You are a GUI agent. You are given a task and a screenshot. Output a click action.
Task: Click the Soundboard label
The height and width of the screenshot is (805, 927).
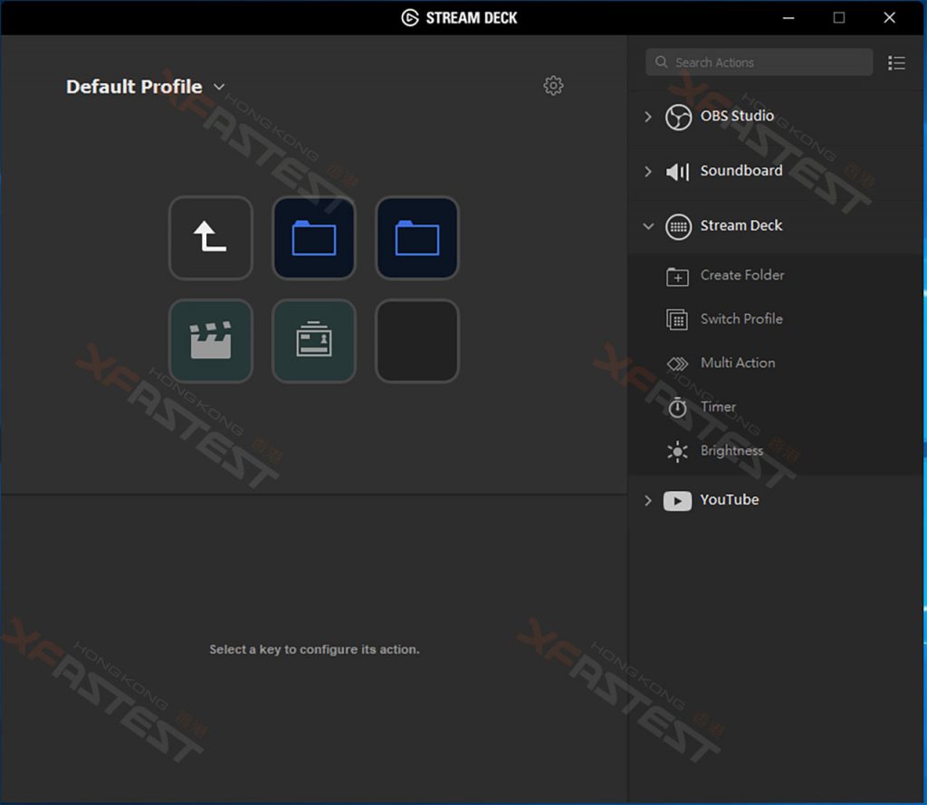[741, 171]
